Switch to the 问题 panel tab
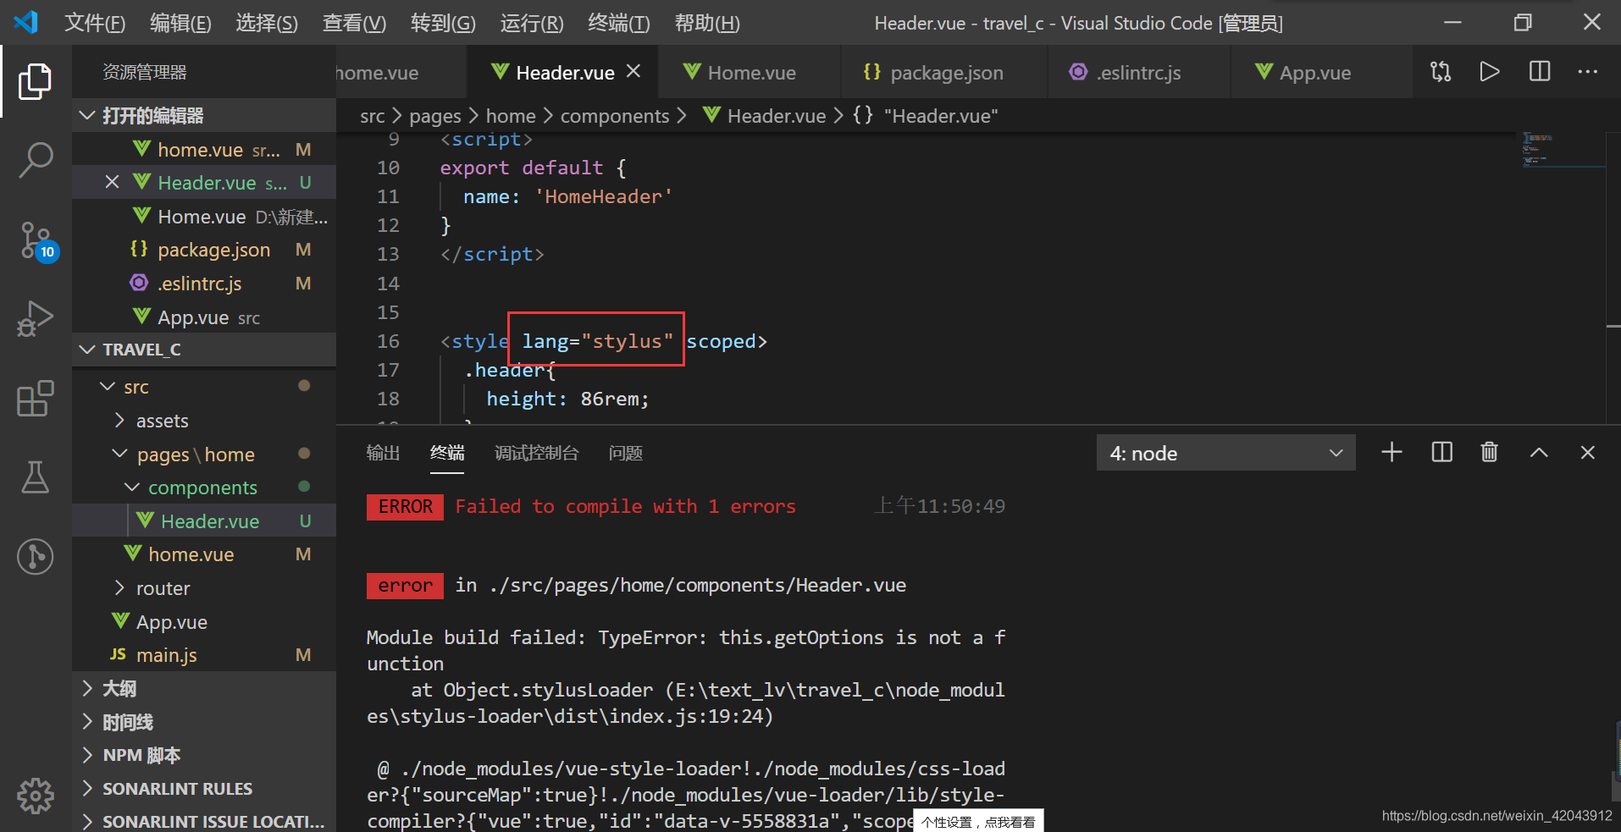 [625, 453]
